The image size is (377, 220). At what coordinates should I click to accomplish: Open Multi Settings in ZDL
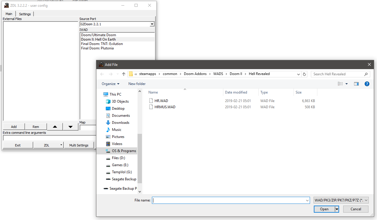tap(79, 145)
